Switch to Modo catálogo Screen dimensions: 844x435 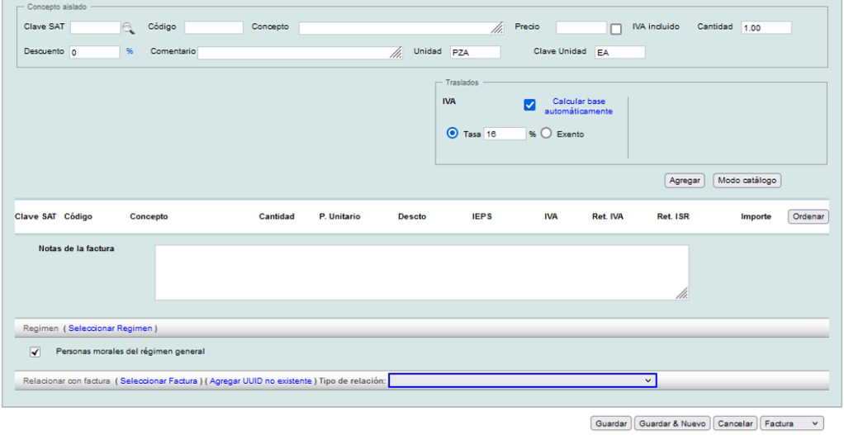(747, 181)
